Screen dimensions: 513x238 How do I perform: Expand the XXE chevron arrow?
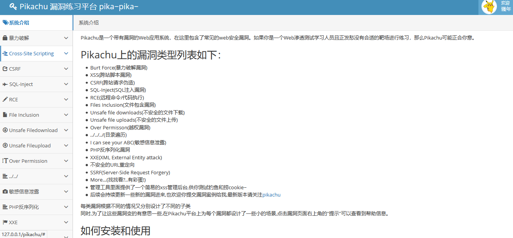click(66, 222)
